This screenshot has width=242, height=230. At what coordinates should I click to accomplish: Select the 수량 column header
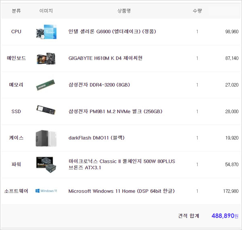197,11
